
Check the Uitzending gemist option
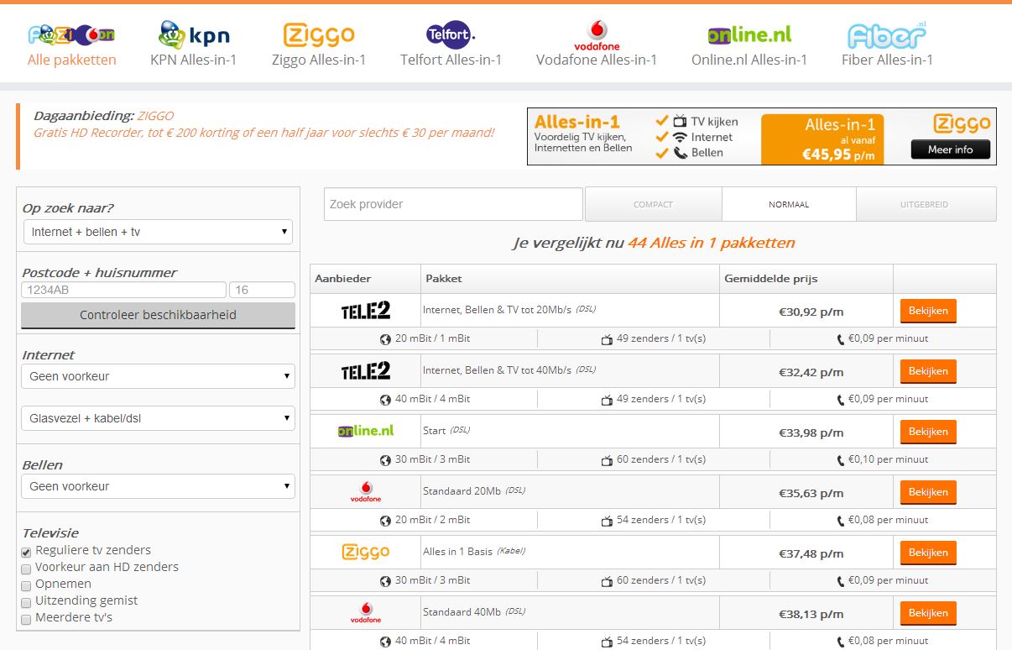tap(27, 602)
